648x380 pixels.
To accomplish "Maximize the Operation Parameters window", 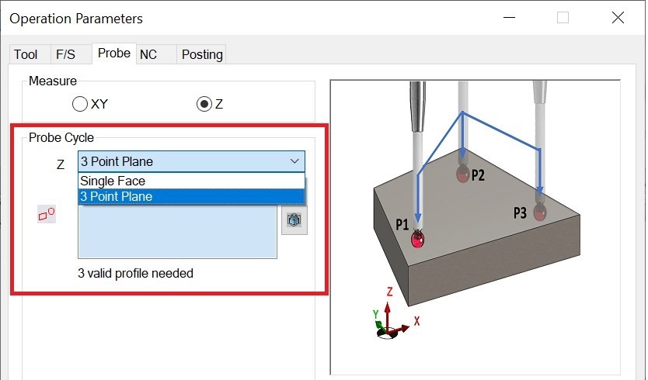I will [563, 18].
